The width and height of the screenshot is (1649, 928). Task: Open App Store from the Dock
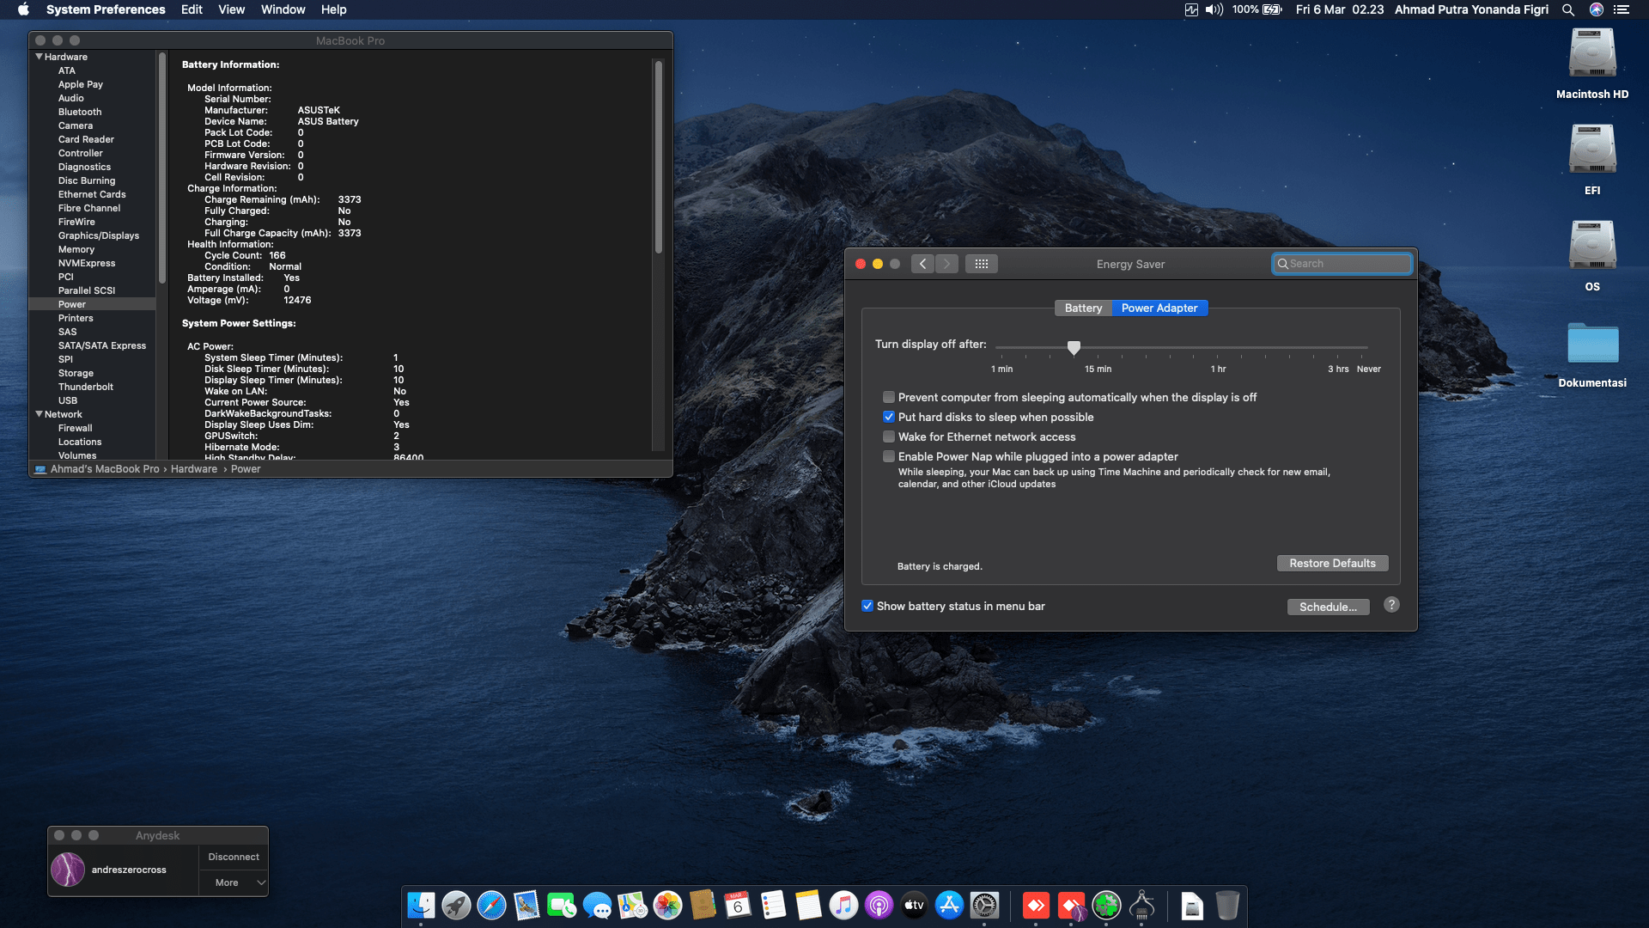949,905
